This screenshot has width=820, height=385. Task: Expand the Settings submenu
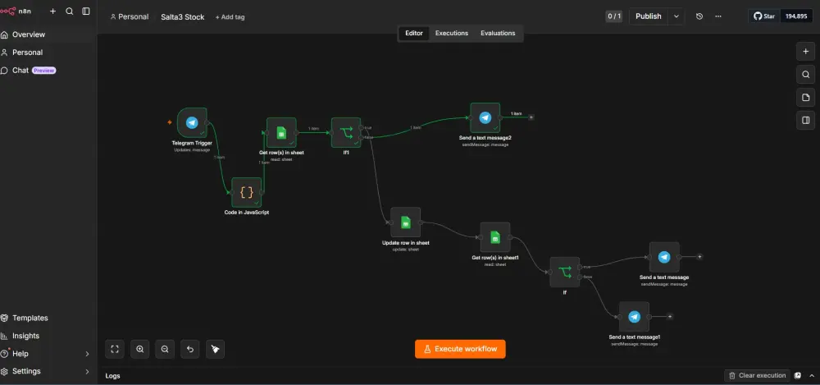[88, 371]
